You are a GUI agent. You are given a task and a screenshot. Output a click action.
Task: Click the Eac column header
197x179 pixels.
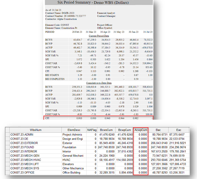click(x=176, y=129)
